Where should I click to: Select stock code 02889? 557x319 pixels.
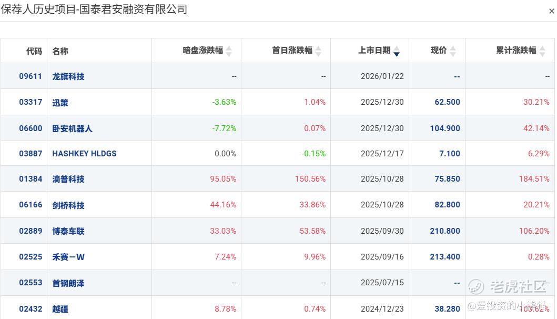[x=31, y=231]
